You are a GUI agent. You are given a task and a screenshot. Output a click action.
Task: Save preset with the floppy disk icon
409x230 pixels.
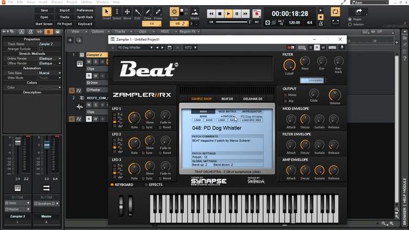coord(169,47)
